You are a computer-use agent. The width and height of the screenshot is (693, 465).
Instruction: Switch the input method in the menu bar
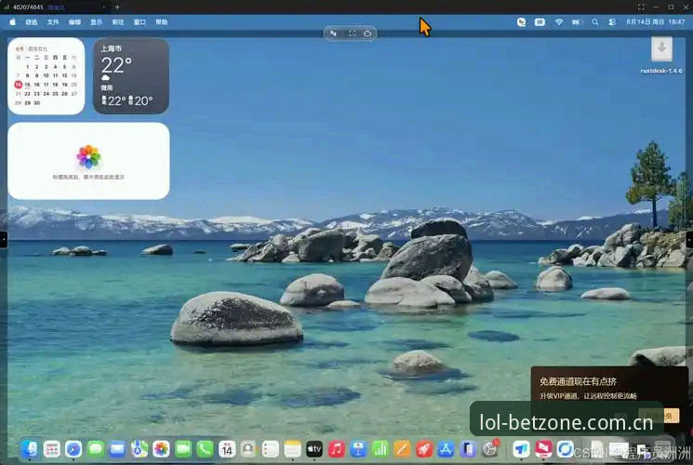click(540, 21)
